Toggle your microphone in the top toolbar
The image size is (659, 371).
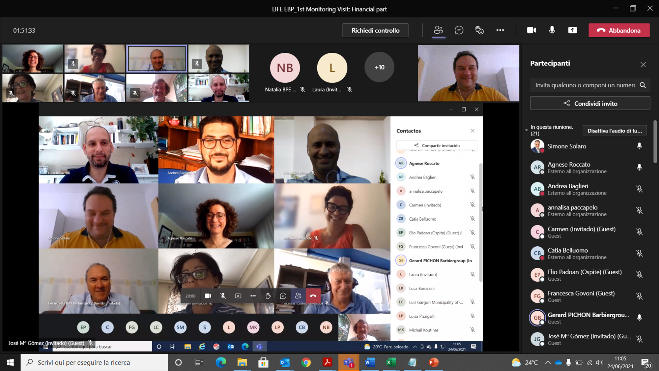coord(552,30)
